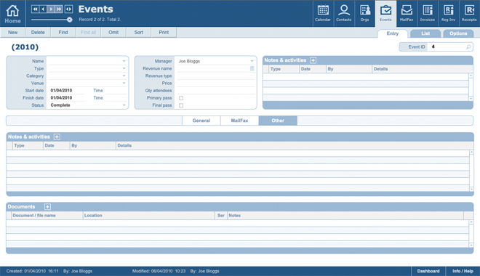
Task: Click the New record button
Action: (x=12, y=33)
